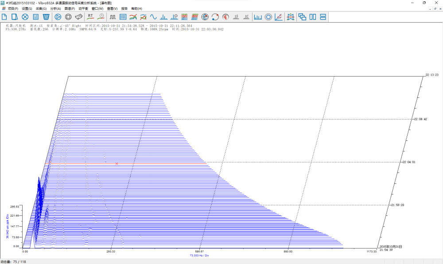The width and height of the screenshot is (443, 264).
Task: Click the scatter line graph icon
Action: point(279,17)
